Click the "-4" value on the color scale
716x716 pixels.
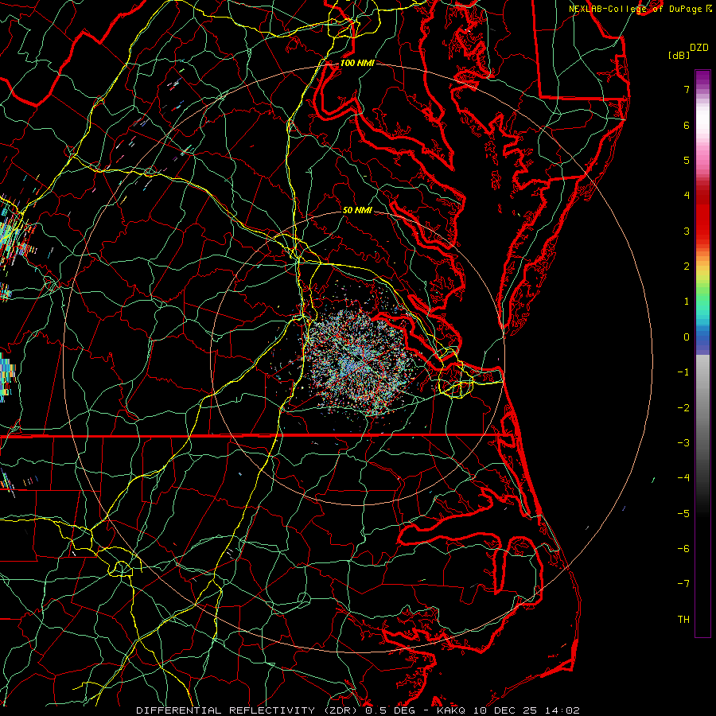[x=683, y=478]
